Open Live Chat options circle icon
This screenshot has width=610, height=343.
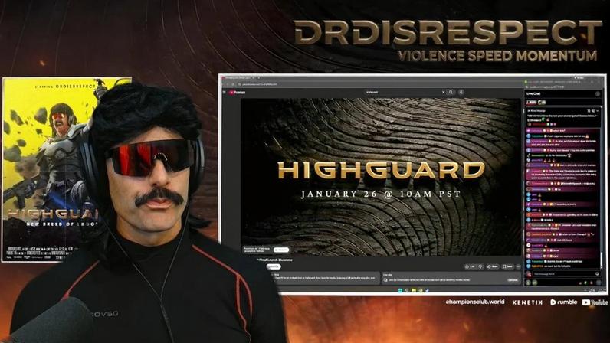tap(598, 93)
